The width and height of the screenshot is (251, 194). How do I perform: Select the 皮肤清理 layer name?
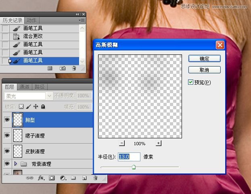(35, 152)
